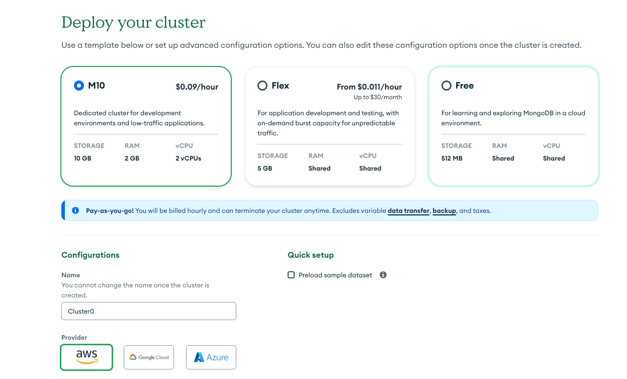627x379 pixels.
Task: Click the M10 $0.09/hour price label
Action: (197, 87)
